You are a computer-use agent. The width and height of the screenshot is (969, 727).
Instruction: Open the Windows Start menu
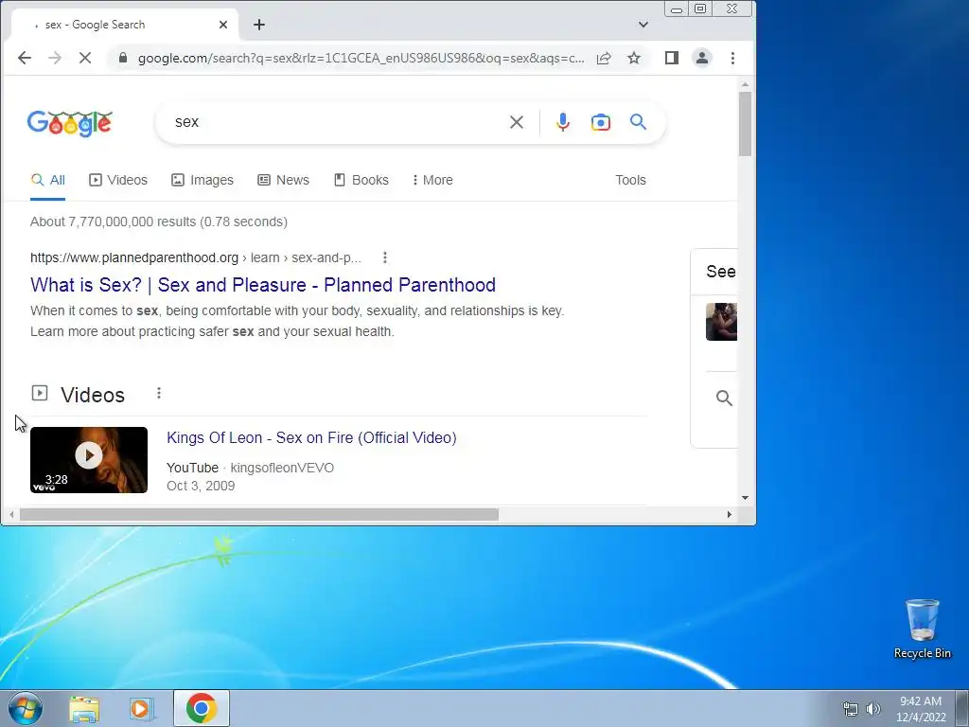[x=26, y=708]
